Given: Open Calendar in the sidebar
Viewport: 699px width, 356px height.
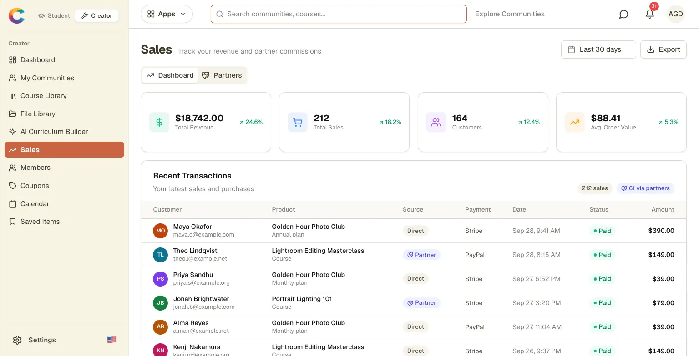Looking at the screenshot, I should [64, 204].
